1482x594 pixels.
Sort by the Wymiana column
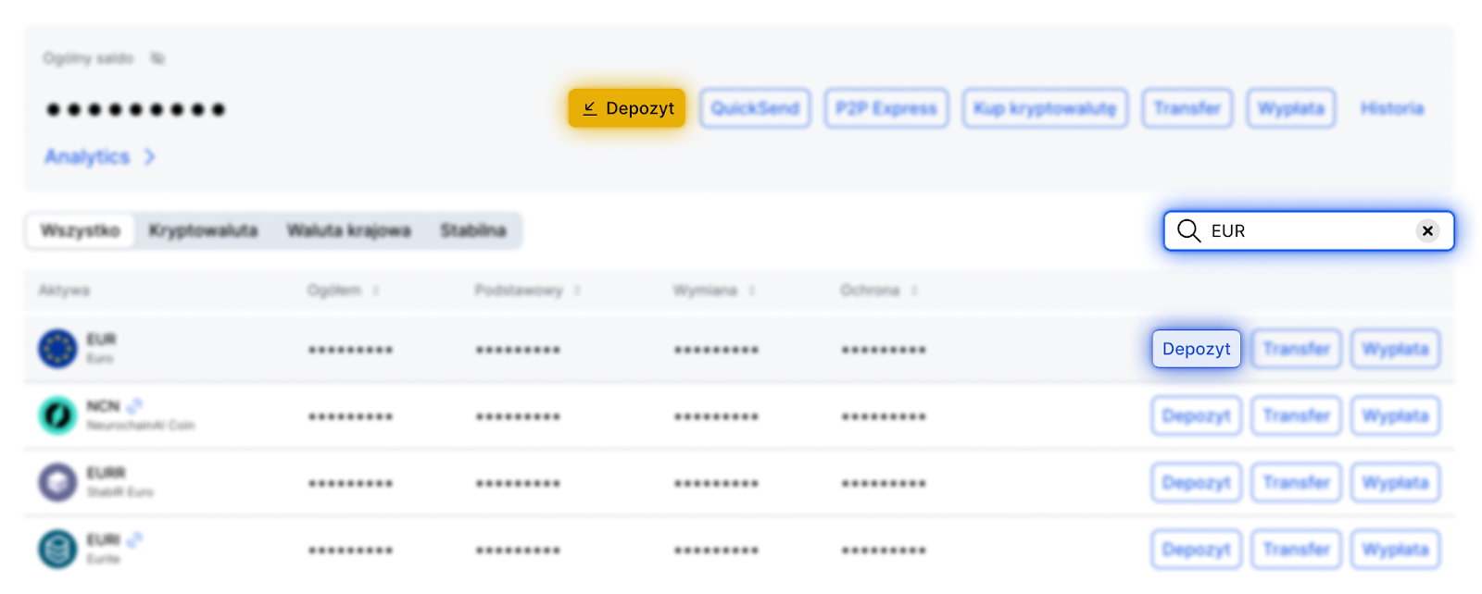coord(751,291)
